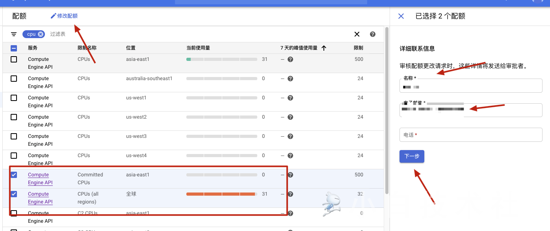Click the 当前使用量 column header
This screenshot has width=550, height=231.
pyautogui.click(x=198, y=48)
